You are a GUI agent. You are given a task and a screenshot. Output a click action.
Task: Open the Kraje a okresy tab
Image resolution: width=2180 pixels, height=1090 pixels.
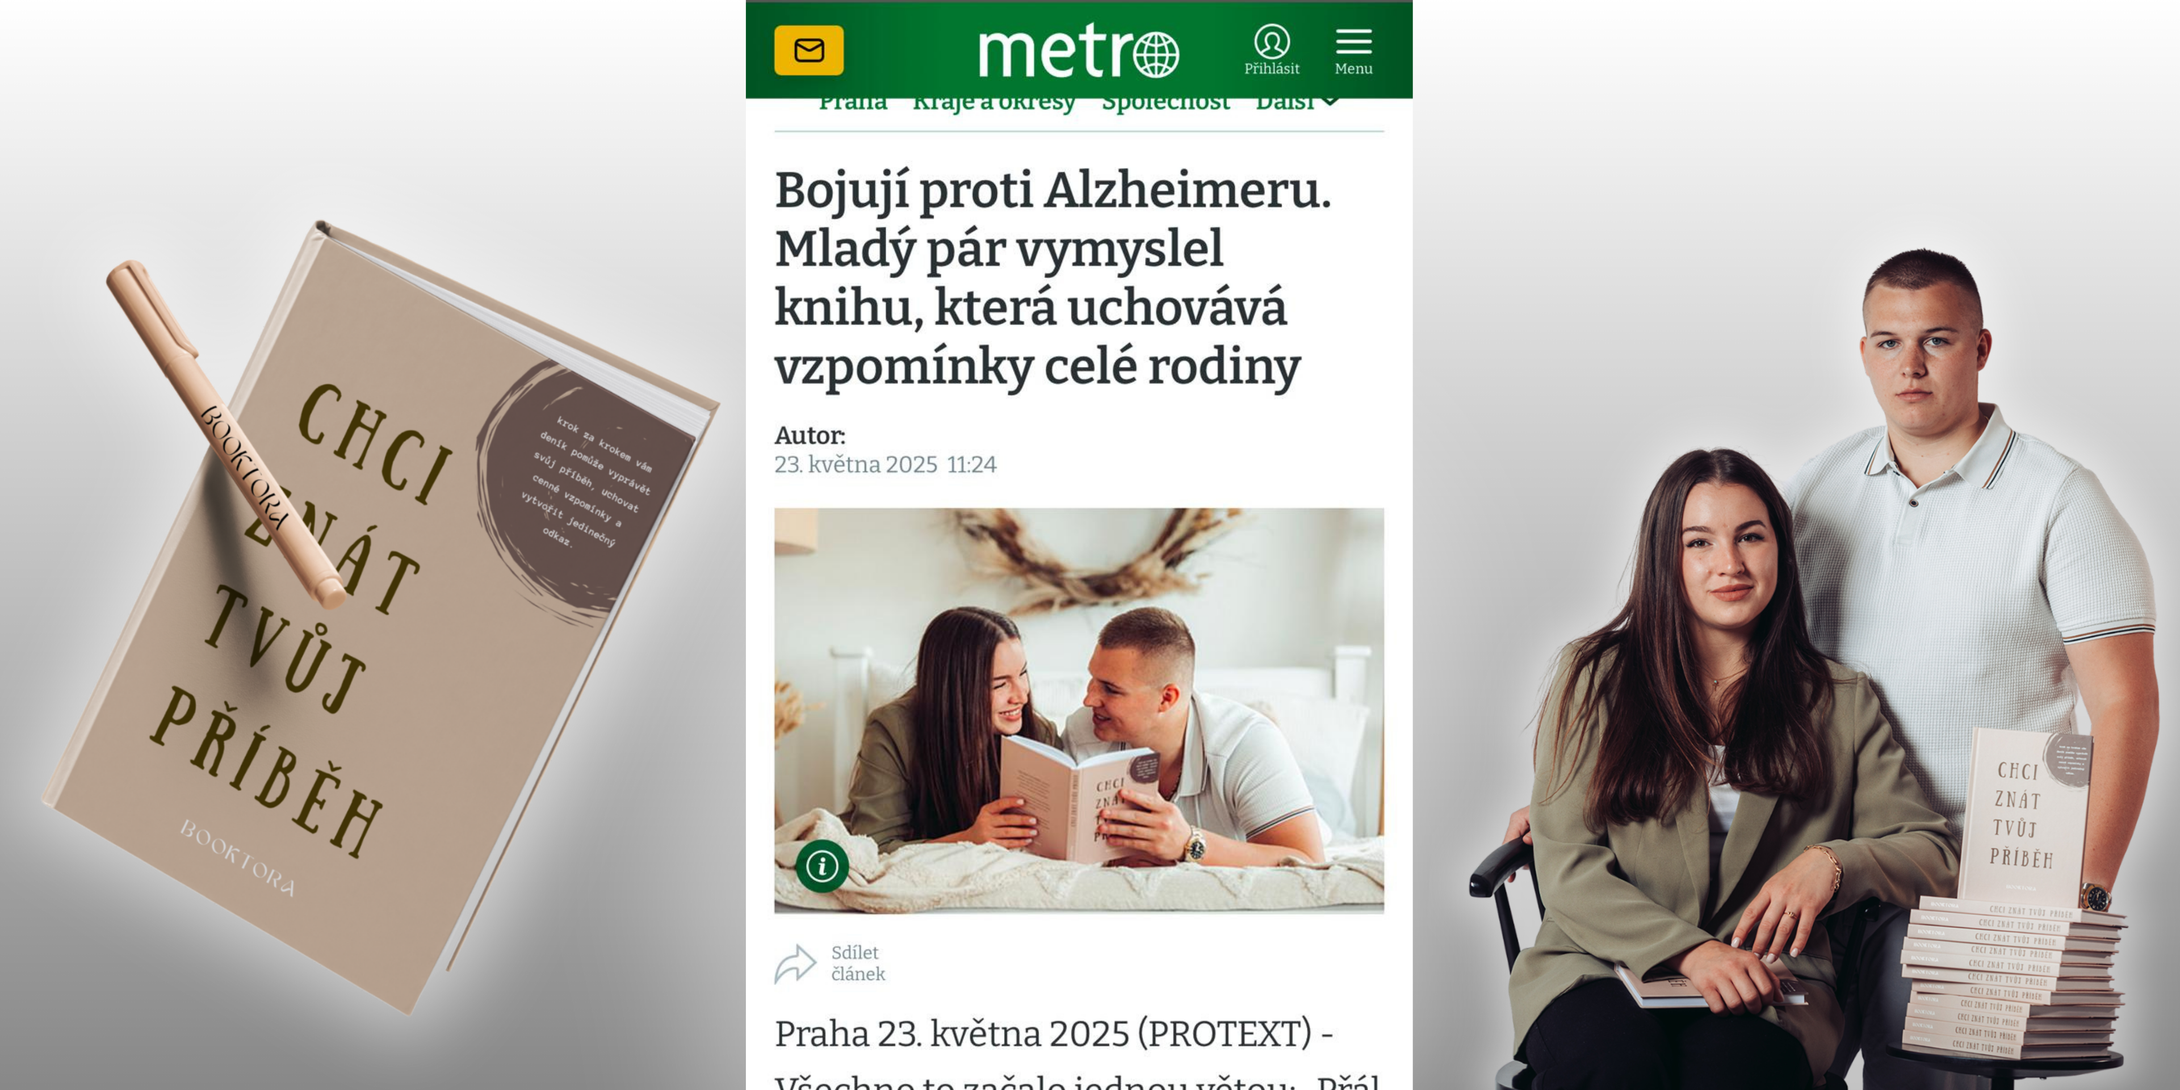[x=993, y=102]
